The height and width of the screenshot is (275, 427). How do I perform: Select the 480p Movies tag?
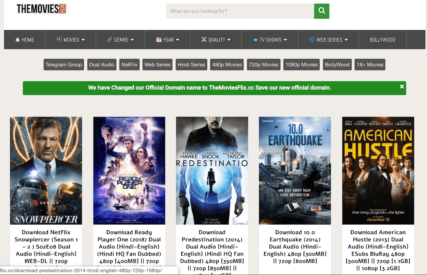coord(227,65)
